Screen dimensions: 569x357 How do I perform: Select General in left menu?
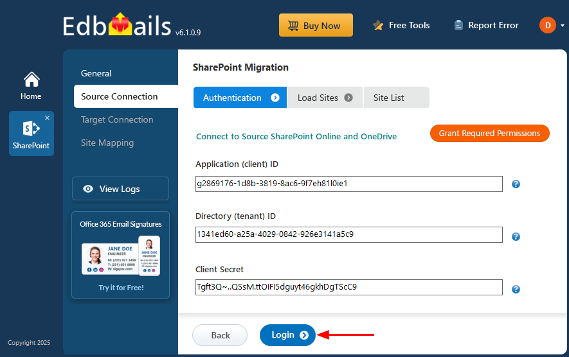pyautogui.click(x=96, y=73)
